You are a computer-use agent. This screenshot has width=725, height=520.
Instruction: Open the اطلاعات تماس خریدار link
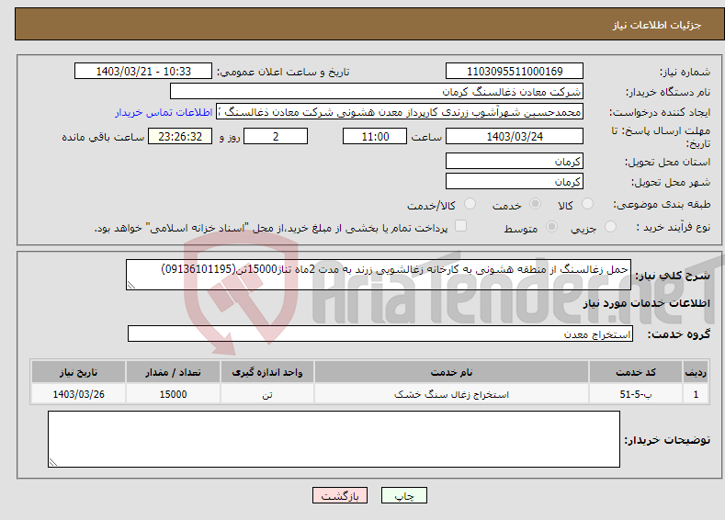coord(164,112)
